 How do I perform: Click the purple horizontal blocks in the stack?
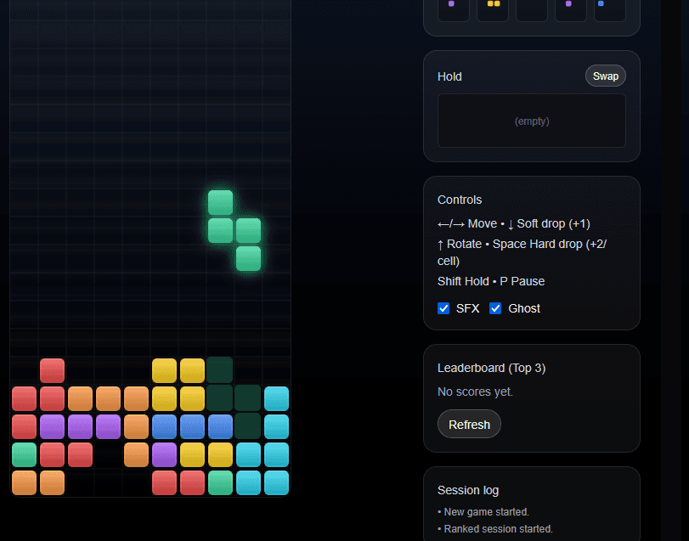point(80,426)
